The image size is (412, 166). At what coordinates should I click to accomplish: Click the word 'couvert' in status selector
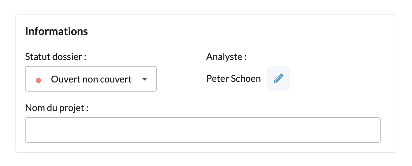click(x=118, y=79)
